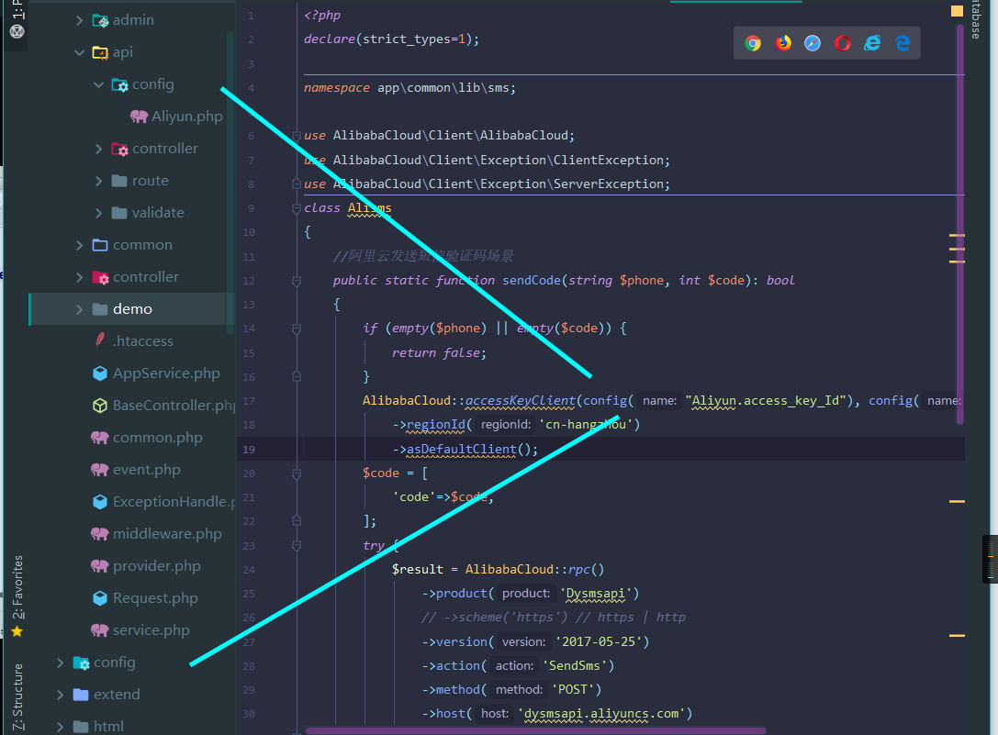This screenshot has height=735, width=998.
Task: Open common.php in the project tree
Action: coord(158,438)
